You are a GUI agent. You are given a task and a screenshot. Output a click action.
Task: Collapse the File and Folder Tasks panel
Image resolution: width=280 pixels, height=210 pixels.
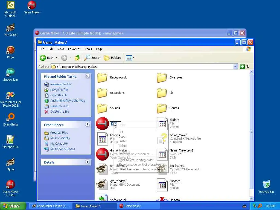click(x=87, y=76)
